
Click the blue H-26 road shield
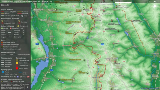(x=102, y=44)
